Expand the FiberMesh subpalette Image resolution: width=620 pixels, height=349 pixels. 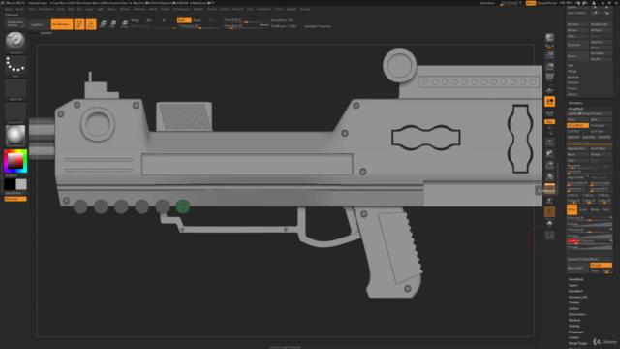pyautogui.click(x=575, y=291)
